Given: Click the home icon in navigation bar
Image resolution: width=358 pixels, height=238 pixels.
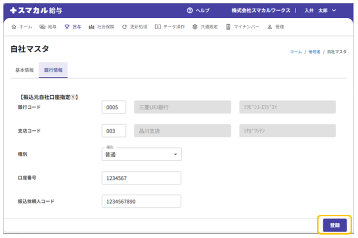Looking at the screenshot, I should tap(13, 27).
